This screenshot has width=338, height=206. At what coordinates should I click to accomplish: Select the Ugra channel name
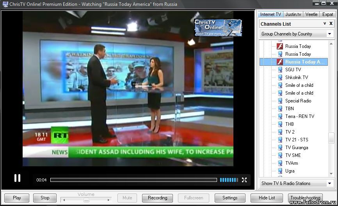tap(290, 171)
